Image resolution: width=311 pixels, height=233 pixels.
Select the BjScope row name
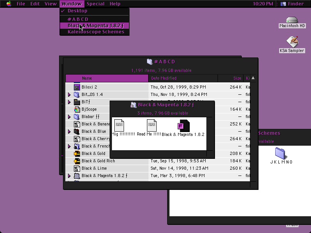tap(89, 110)
